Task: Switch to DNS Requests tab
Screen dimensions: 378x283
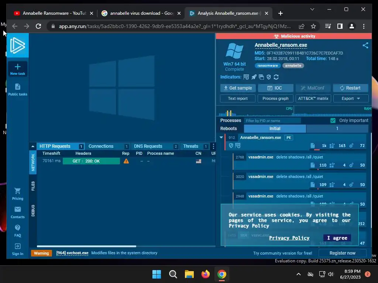Action: (x=155, y=146)
